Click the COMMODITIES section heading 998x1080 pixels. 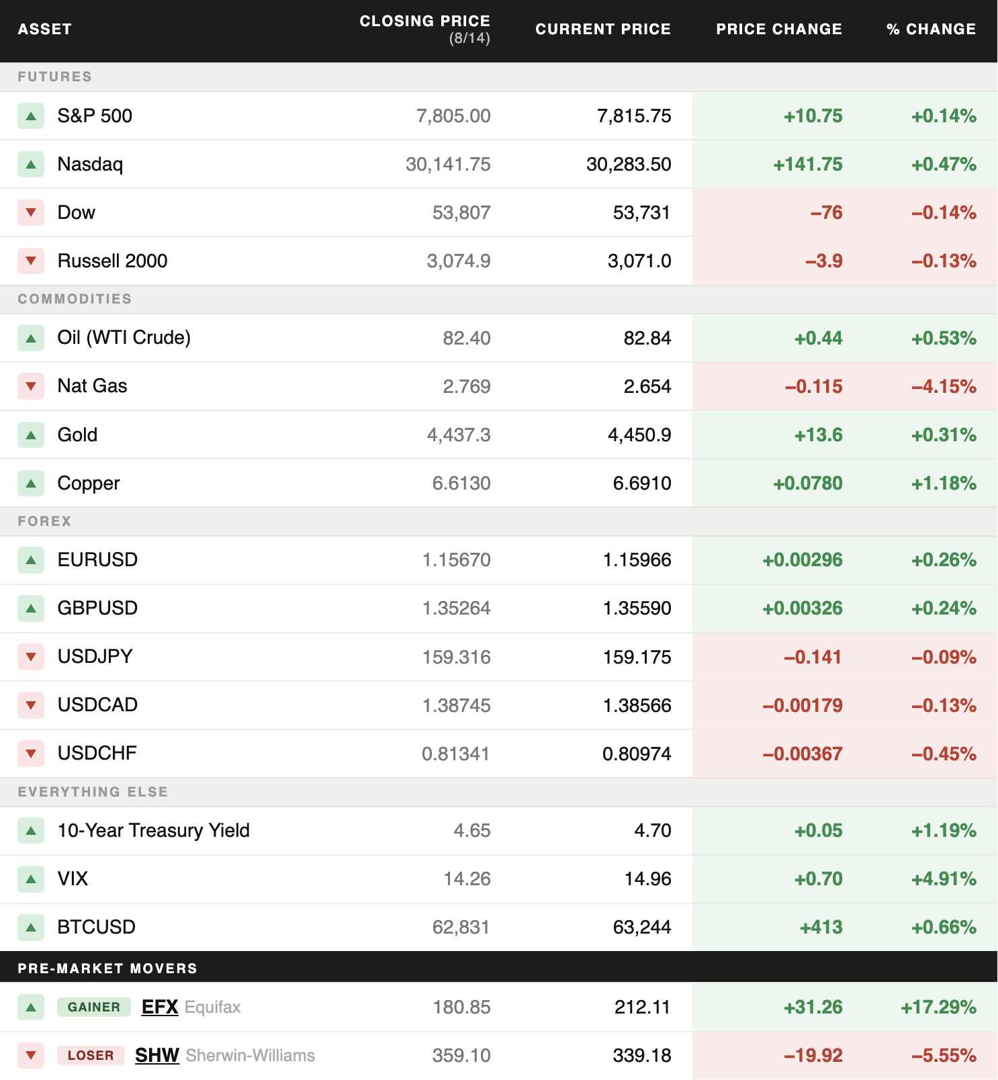pos(75,299)
